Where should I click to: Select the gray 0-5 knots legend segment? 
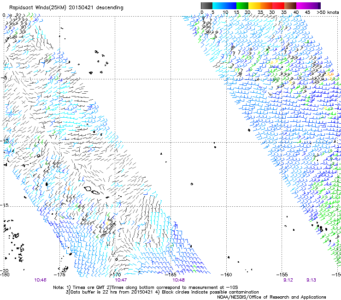point(206,6)
